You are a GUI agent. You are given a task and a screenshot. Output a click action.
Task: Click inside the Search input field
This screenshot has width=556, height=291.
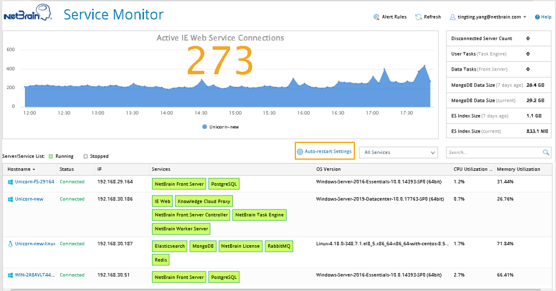click(494, 152)
